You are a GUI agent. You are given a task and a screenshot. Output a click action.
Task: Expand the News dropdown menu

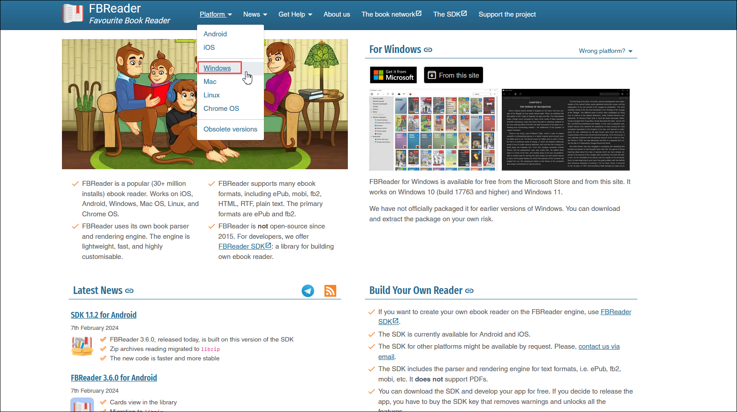[x=255, y=14]
